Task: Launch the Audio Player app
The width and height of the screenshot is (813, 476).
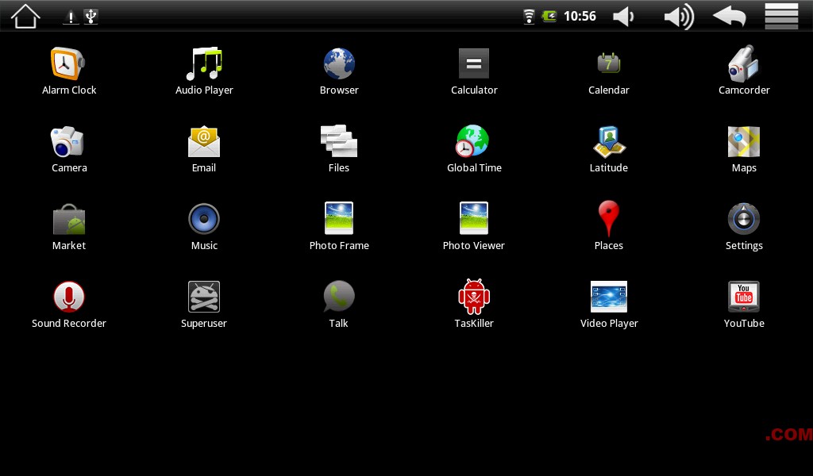Action: [204, 64]
